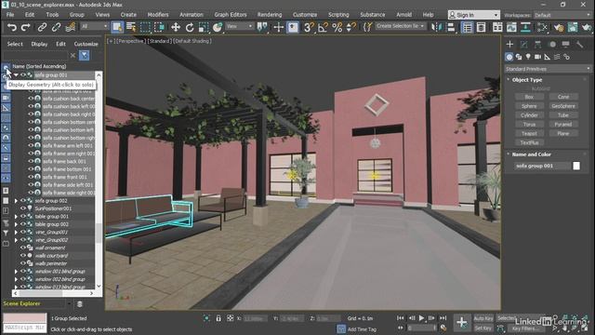This screenshot has width=595, height=335.
Task: Toggle the Angle Snap button
Action: click(323, 27)
